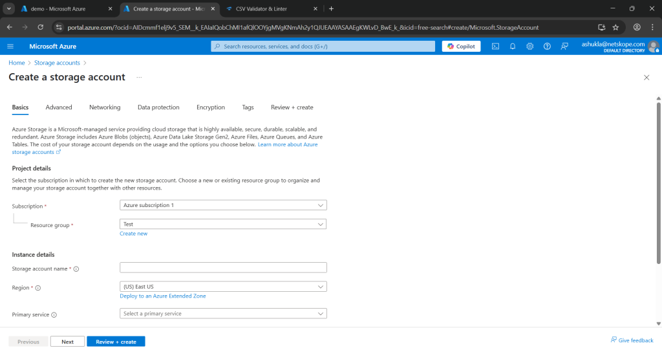The height and width of the screenshot is (352, 662).
Task: Open Chrome's three-dot menu
Action: tap(652, 27)
